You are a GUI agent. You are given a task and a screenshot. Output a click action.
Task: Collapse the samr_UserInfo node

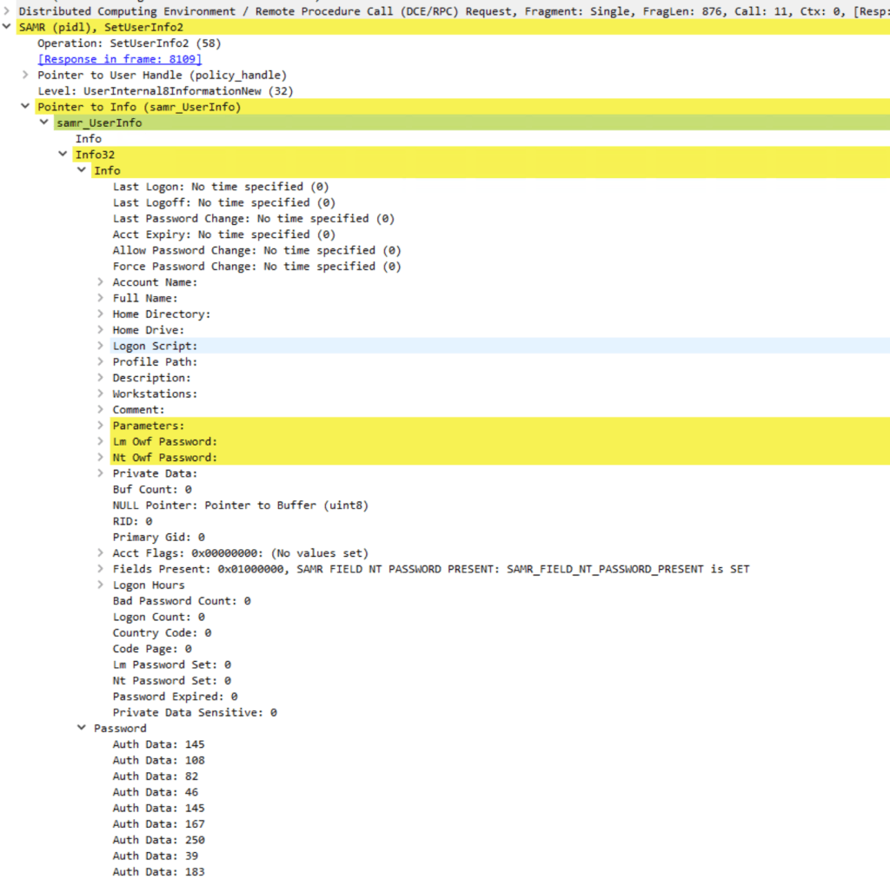(44, 123)
